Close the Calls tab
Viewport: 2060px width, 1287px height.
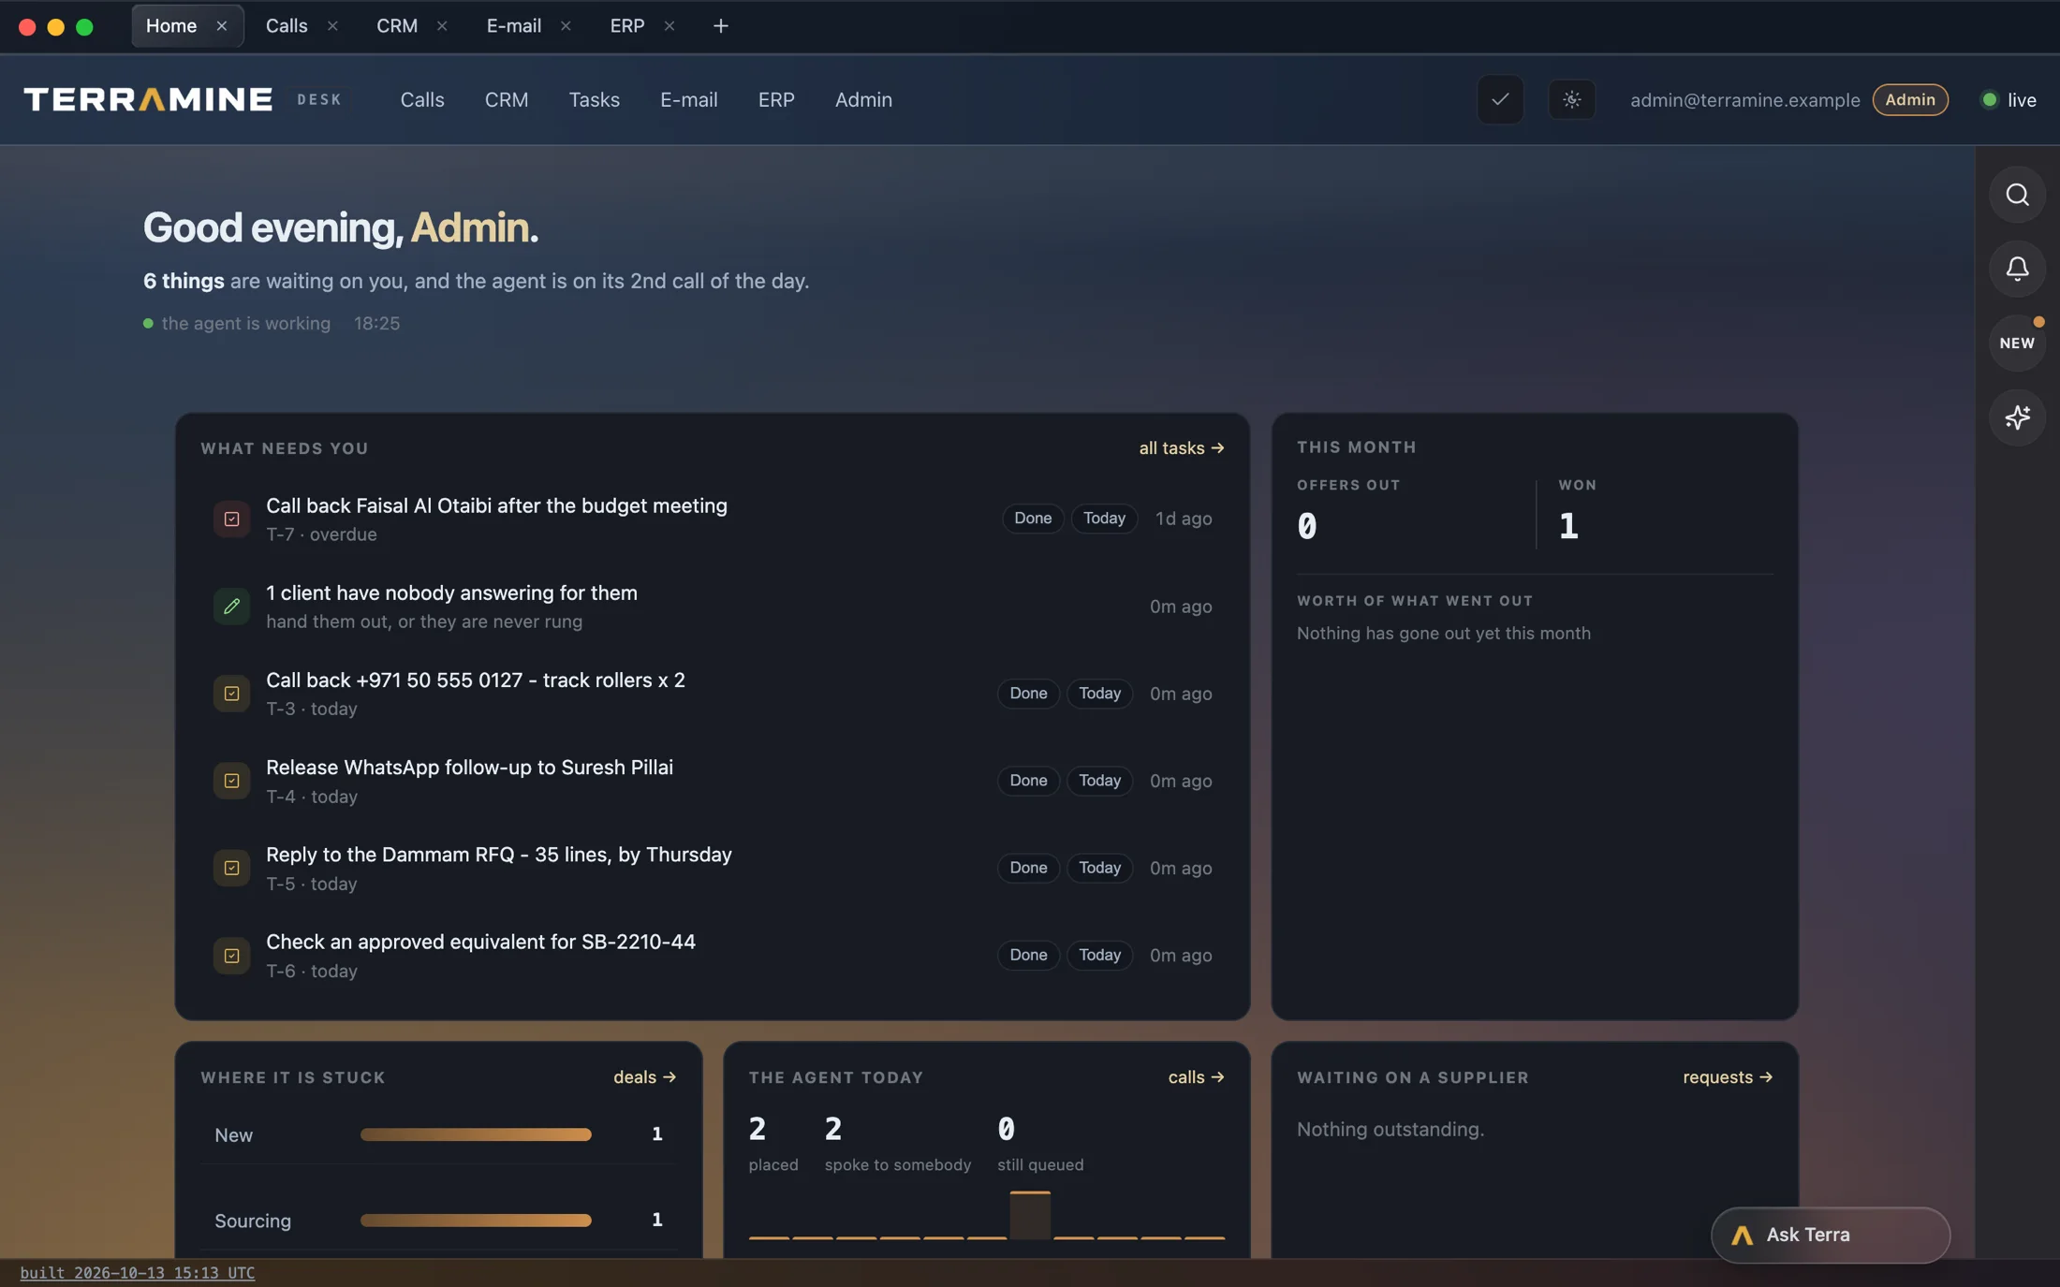point(332,26)
